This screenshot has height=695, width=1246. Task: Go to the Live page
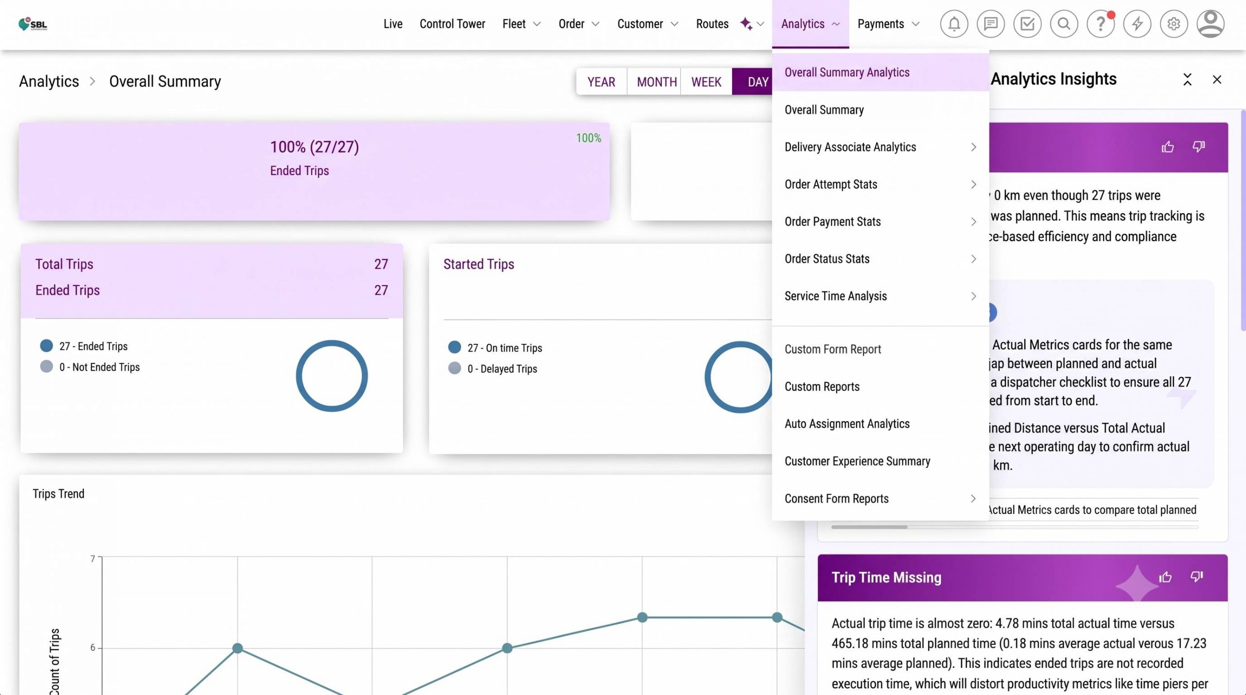pyautogui.click(x=393, y=24)
